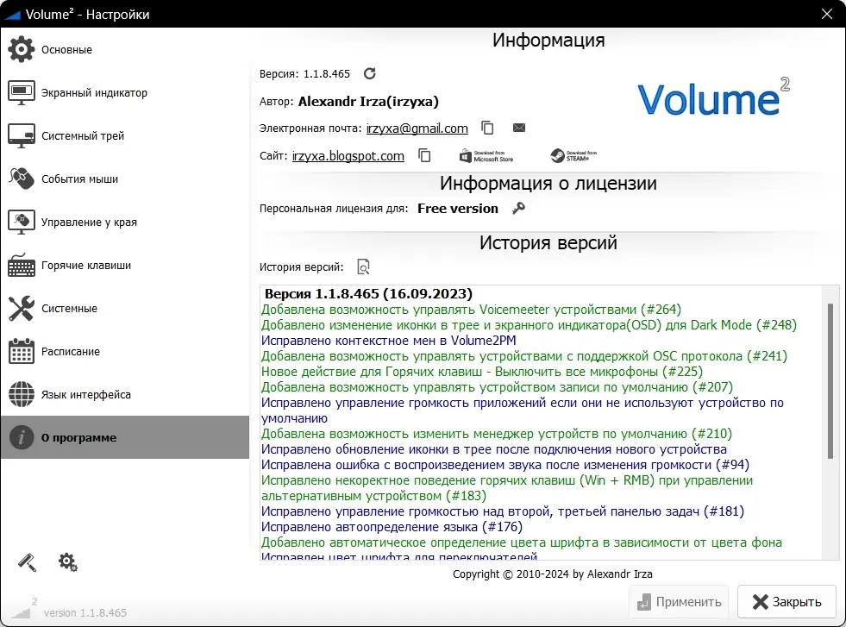
Task: Switch to Экранный индикатор section
Action: (94, 93)
